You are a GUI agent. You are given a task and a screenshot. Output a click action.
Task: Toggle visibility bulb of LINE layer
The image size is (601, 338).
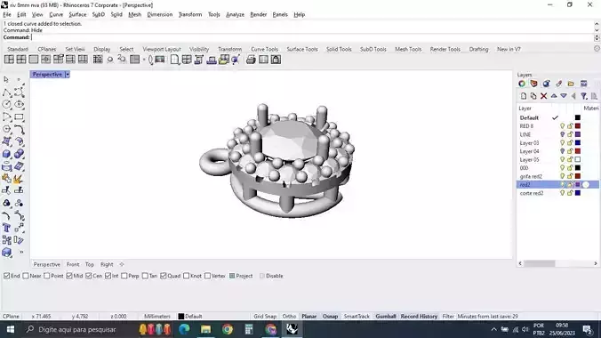pos(562,134)
